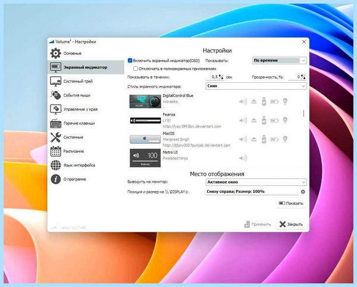
Task: Click eject icon in DigitalControl Blue row
Action: click(254, 102)
